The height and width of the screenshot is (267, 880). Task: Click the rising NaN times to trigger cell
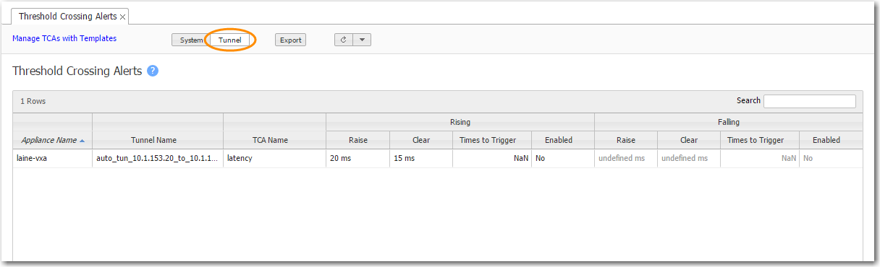492,158
